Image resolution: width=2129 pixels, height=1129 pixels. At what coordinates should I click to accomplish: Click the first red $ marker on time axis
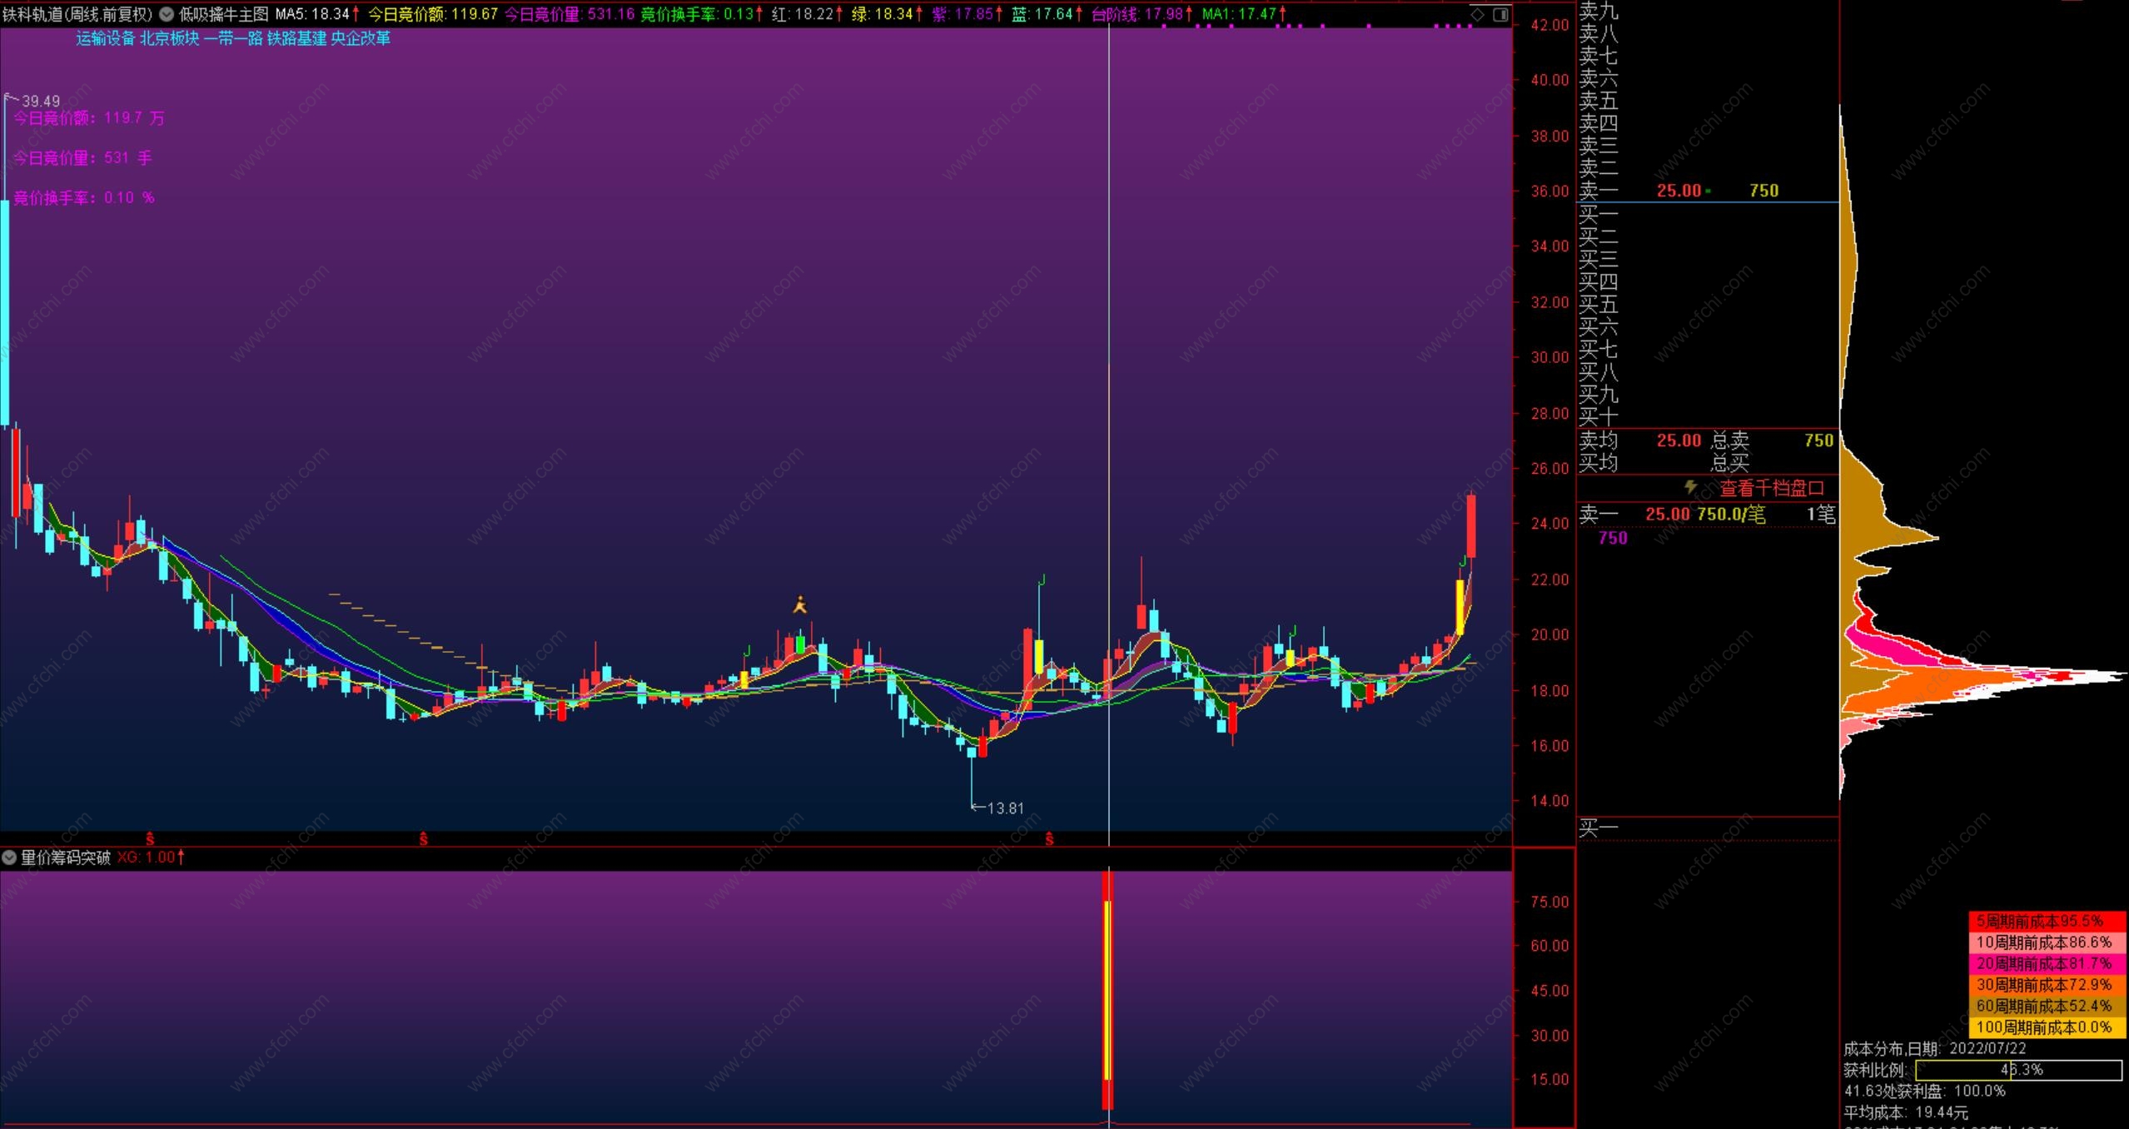point(150,838)
